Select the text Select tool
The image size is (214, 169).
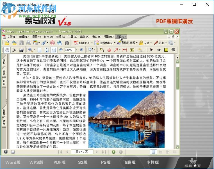(x=14, y=50)
